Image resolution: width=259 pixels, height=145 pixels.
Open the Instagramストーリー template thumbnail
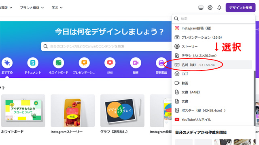[x=73, y=111]
